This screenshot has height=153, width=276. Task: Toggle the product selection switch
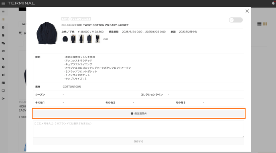tap(236, 20)
